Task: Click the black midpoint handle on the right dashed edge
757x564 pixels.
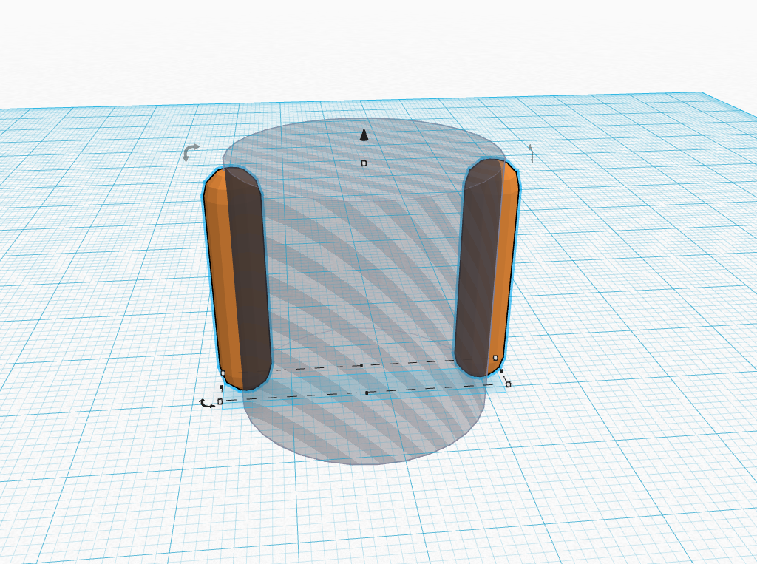Action: pyautogui.click(x=502, y=371)
